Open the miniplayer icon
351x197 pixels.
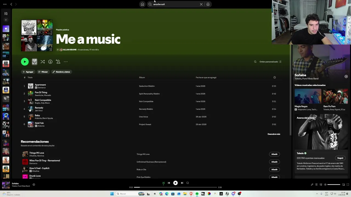(343, 185)
